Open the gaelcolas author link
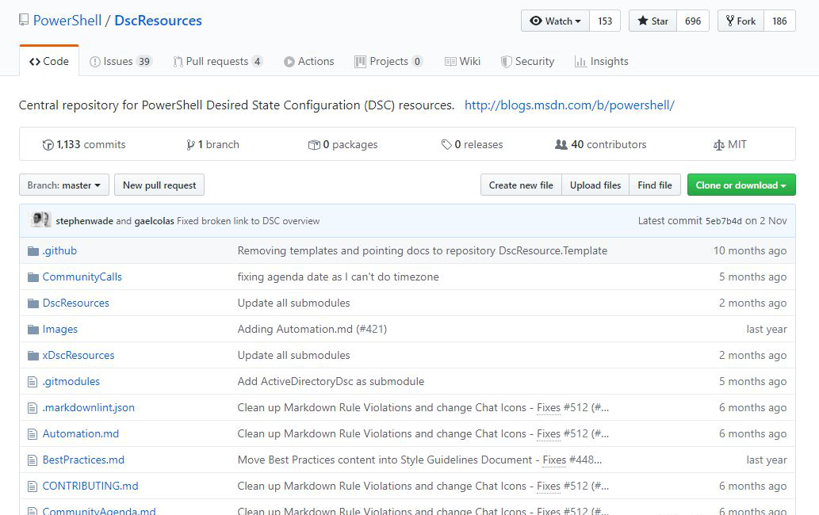Image resolution: width=819 pixels, height=515 pixels. tap(154, 221)
